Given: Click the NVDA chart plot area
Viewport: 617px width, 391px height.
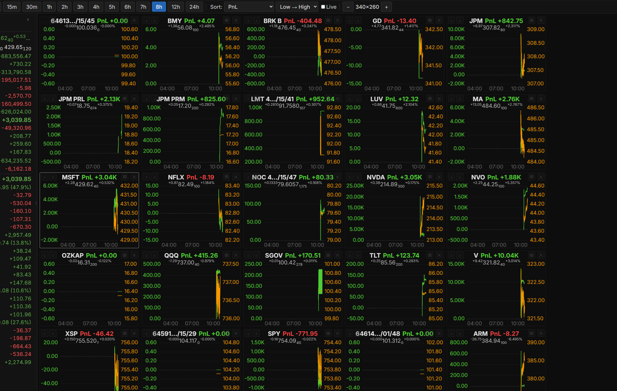Looking at the screenshot, I should pyautogui.click(x=395, y=213).
